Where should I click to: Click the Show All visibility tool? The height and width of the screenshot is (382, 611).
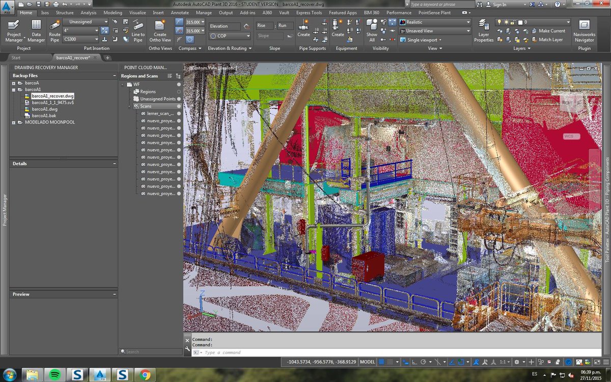pyautogui.click(x=372, y=31)
